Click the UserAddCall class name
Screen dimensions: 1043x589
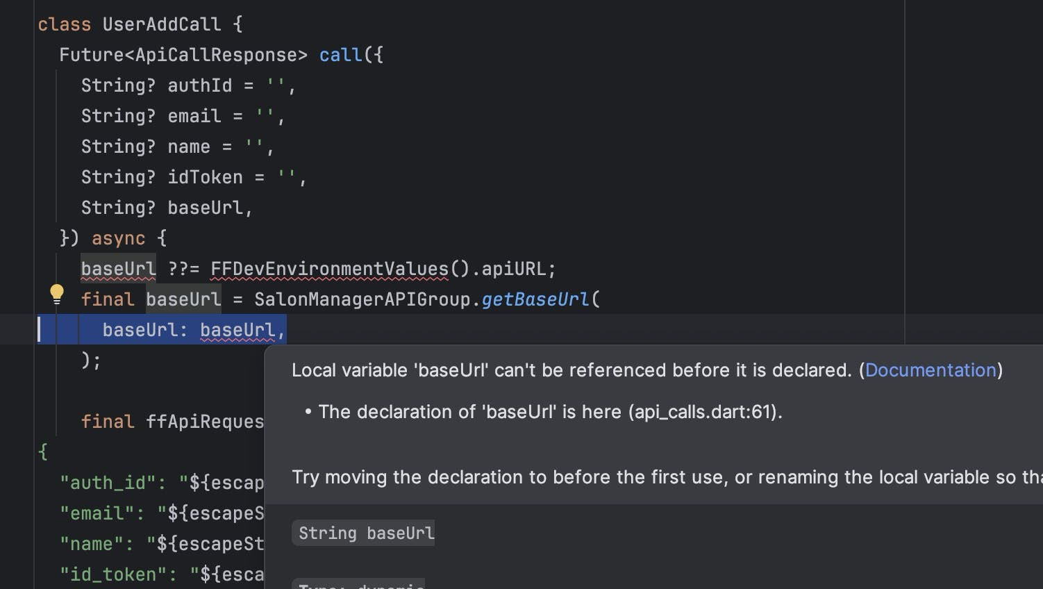pyautogui.click(x=161, y=24)
